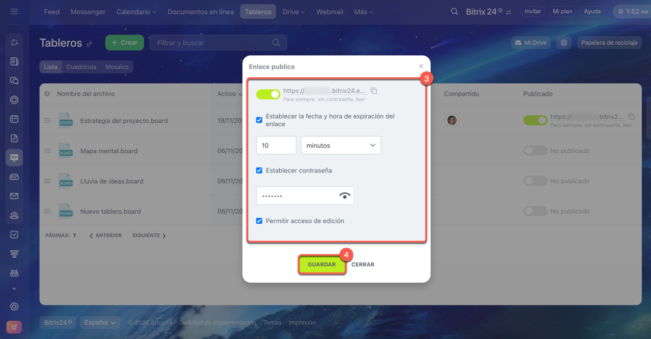Click the column settings gear in table header
This screenshot has height=339, width=651.
47,94
